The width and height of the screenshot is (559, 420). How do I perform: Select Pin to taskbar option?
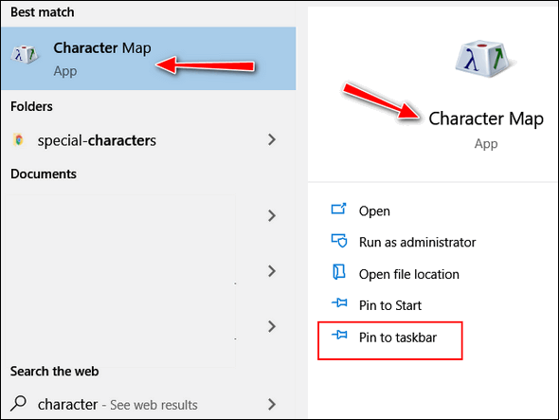[390, 340]
